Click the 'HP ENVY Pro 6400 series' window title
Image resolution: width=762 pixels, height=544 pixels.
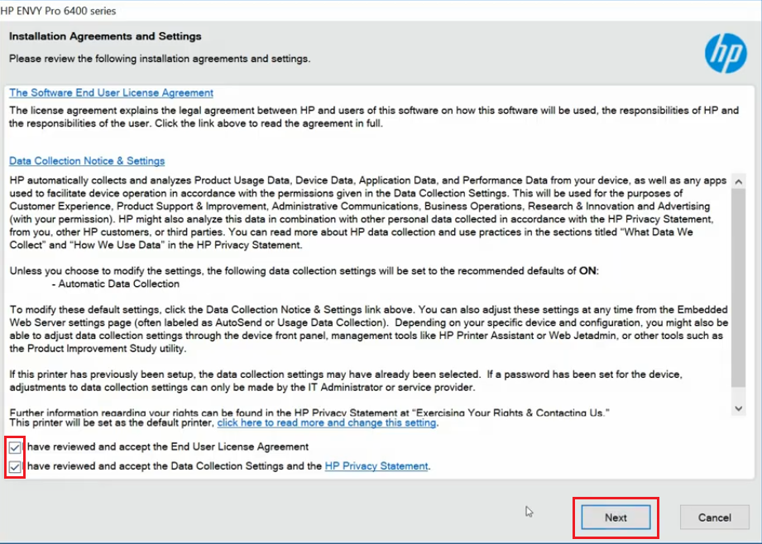(x=58, y=11)
